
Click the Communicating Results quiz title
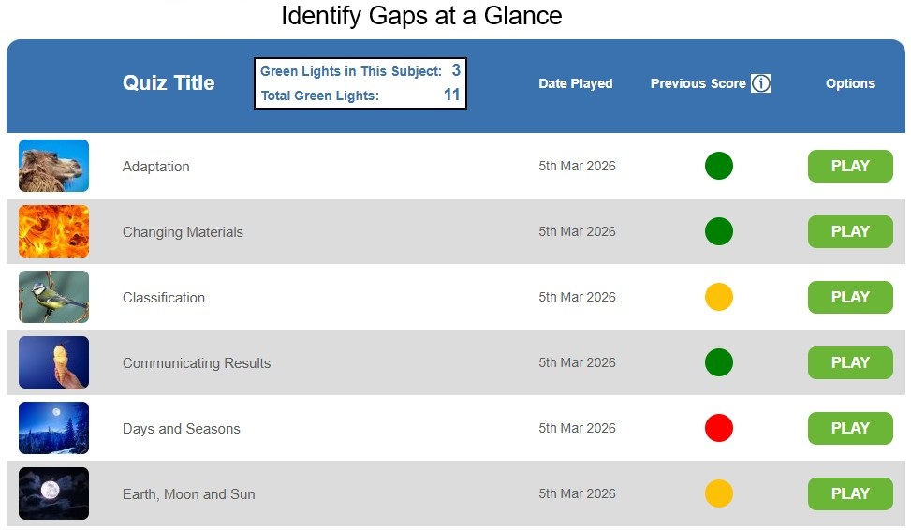(197, 363)
